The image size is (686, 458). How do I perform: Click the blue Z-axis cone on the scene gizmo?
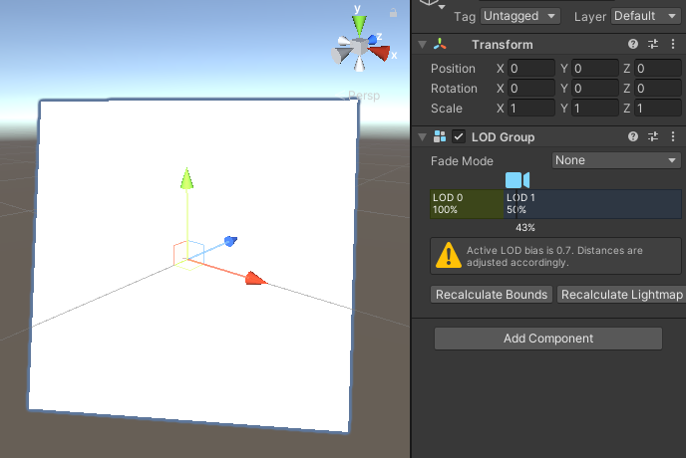point(372,40)
